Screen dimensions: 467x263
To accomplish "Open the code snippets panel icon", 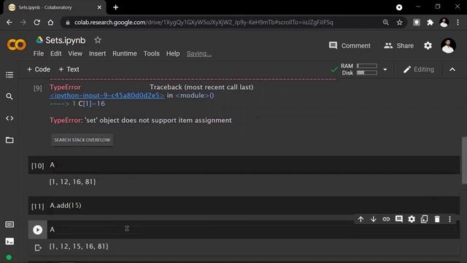I will 9,118.
